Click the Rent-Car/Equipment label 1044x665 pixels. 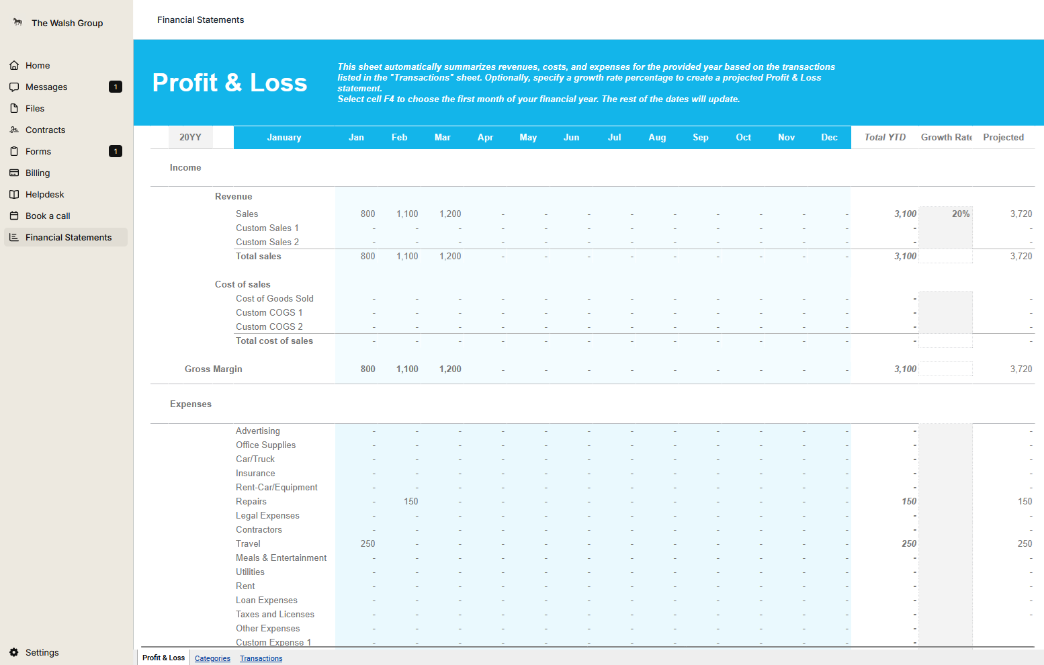click(x=277, y=487)
